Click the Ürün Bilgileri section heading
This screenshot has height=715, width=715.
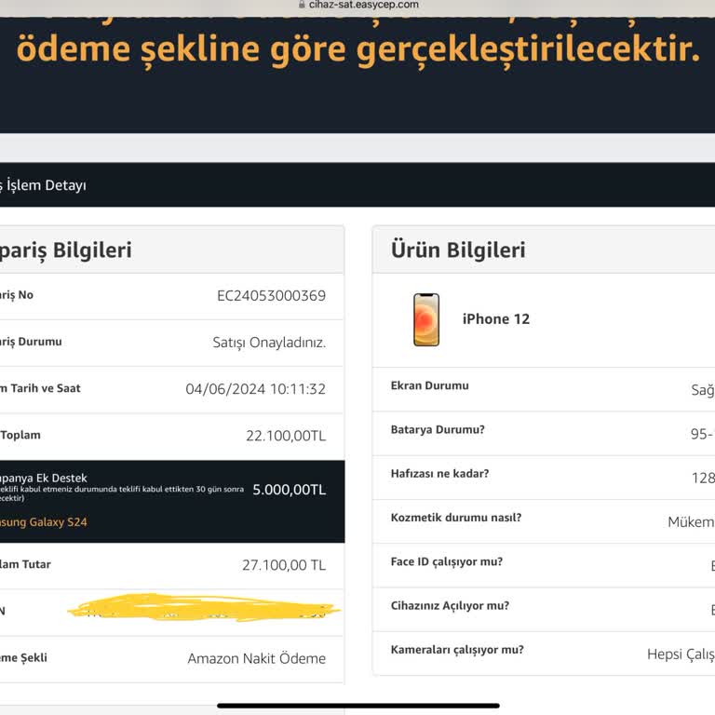click(x=458, y=250)
